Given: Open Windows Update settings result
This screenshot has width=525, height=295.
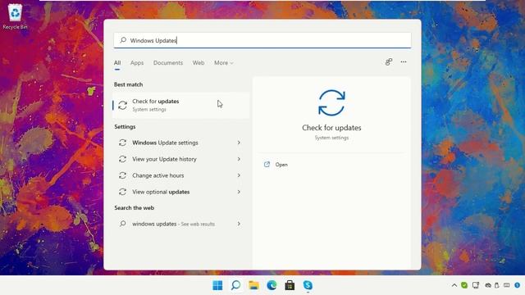Looking at the screenshot, I should pyautogui.click(x=180, y=143).
